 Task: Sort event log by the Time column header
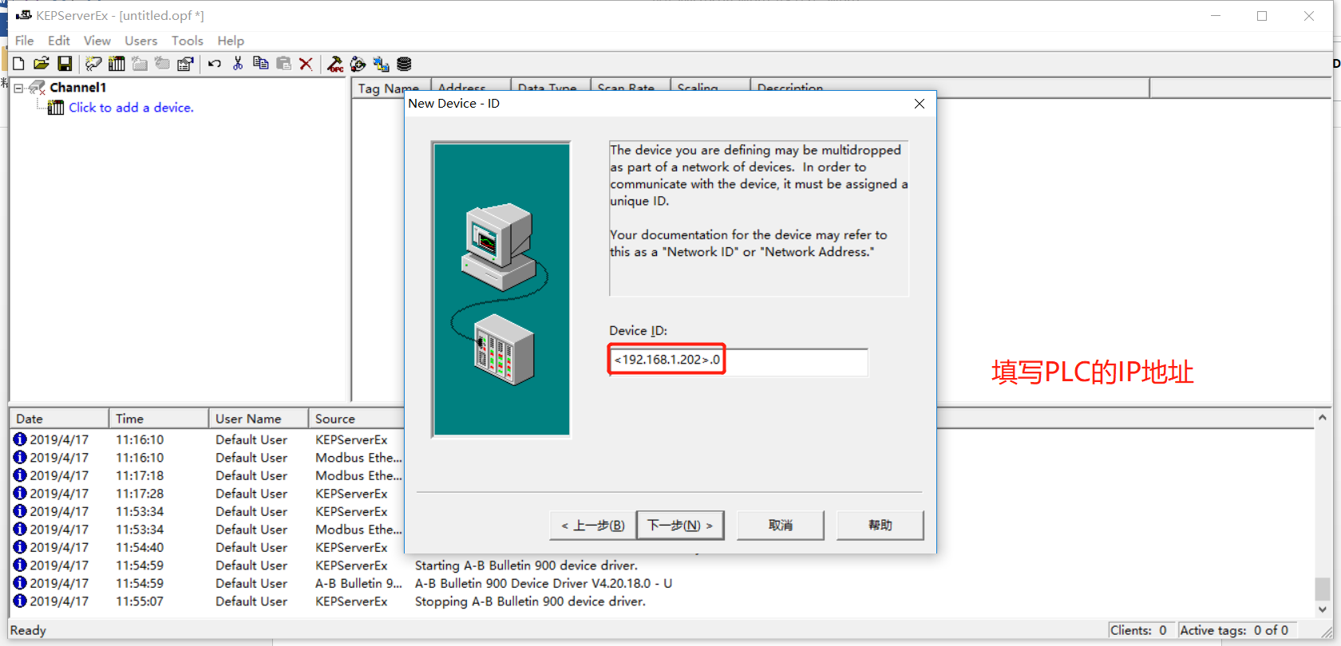(x=159, y=419)
